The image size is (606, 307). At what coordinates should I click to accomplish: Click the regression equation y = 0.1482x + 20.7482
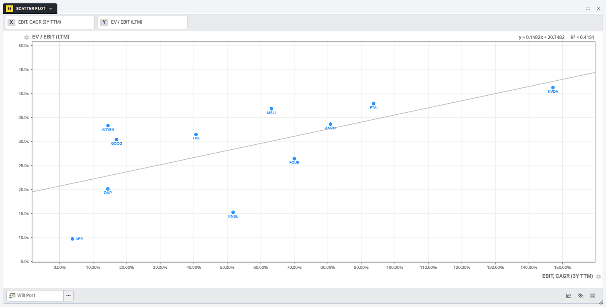click(x=541, y=37)
